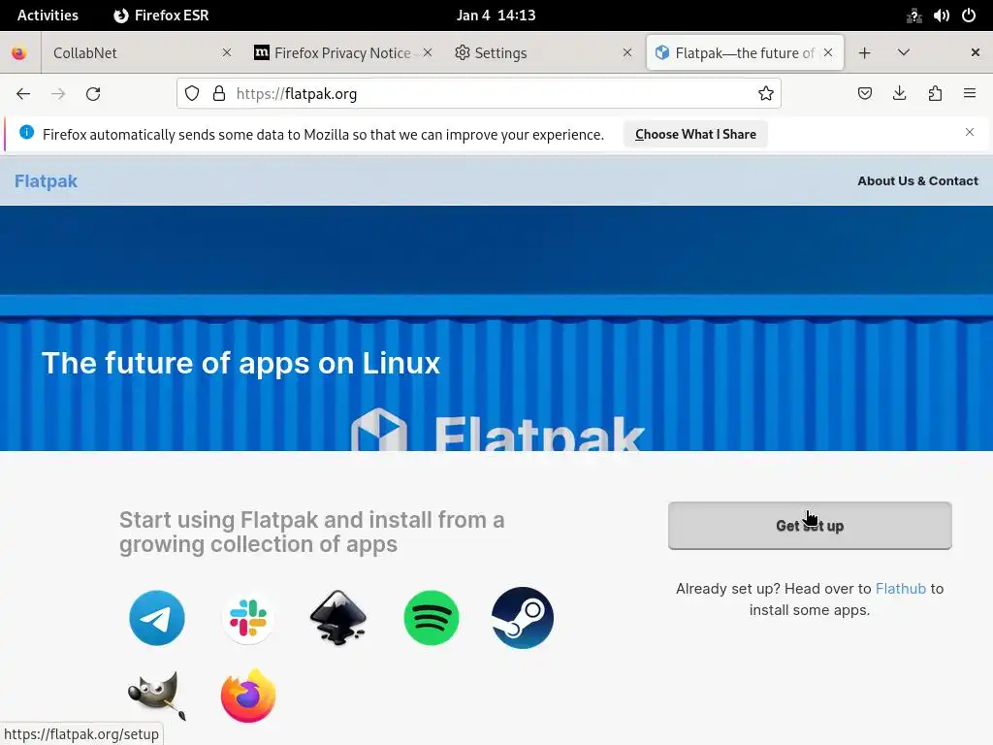Click the forward navigation arrow
993x745 pixels.
pyautogui.click(x=58, y=94)
